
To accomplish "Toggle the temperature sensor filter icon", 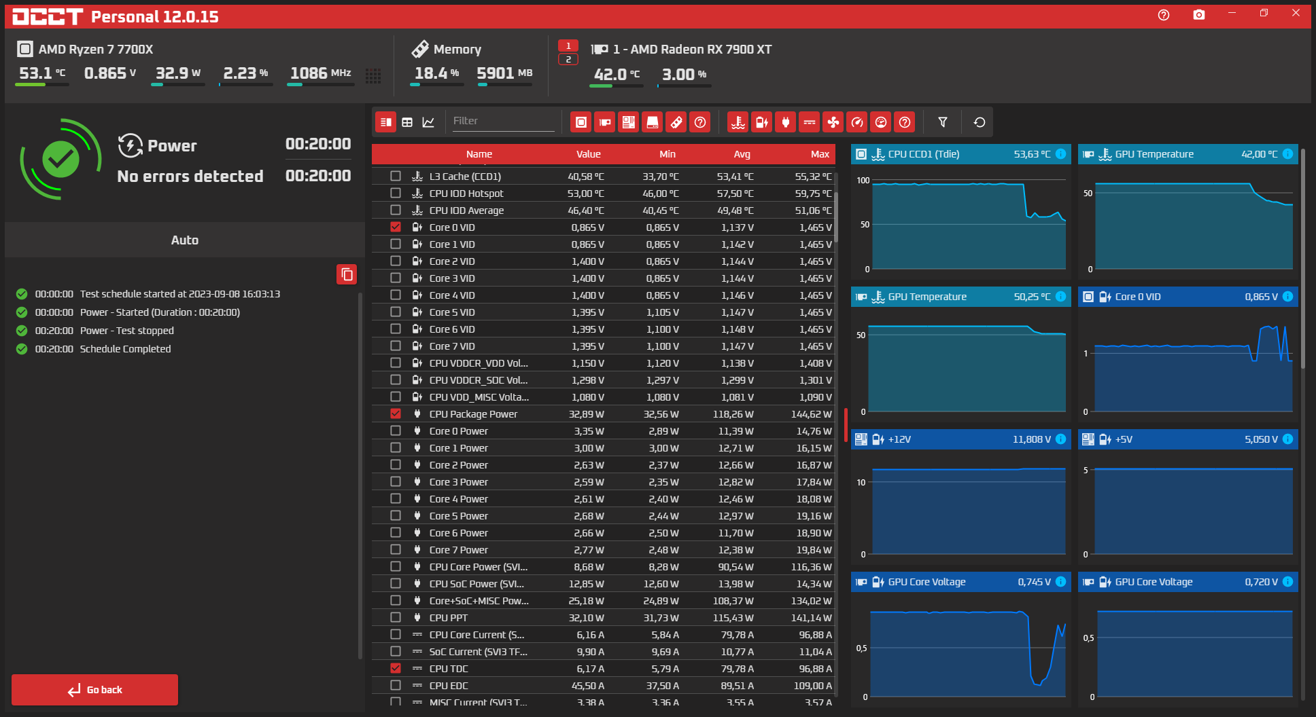I will [x=738, y=122].
